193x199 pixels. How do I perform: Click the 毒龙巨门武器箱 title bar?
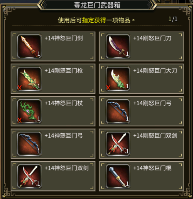pyautogui.click(x=97, y=5)
